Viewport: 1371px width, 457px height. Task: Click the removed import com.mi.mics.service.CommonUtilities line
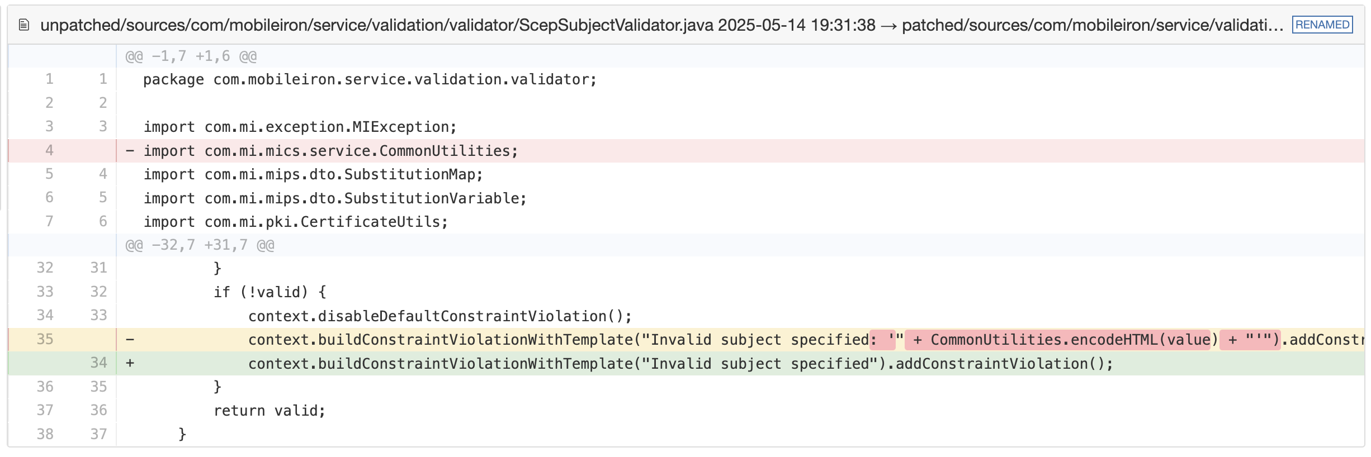point(330,151)
